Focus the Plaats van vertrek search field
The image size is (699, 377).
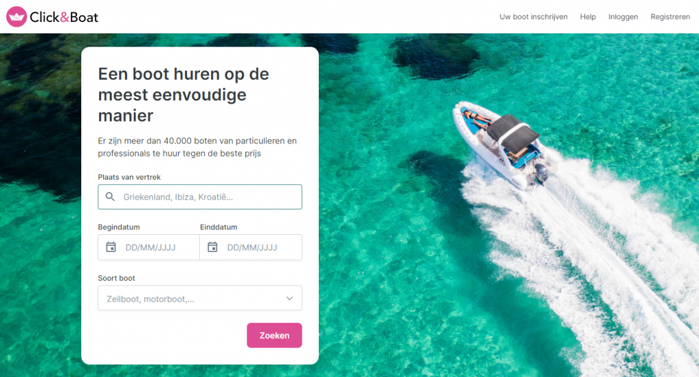click(200, 197)
